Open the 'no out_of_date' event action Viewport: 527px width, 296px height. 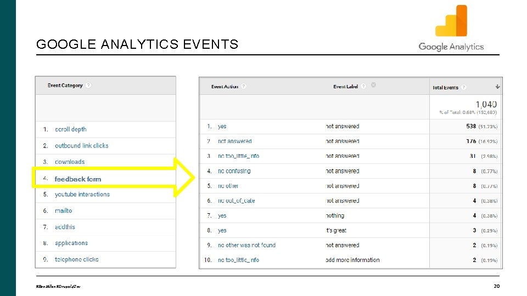[x=236, y=201]
